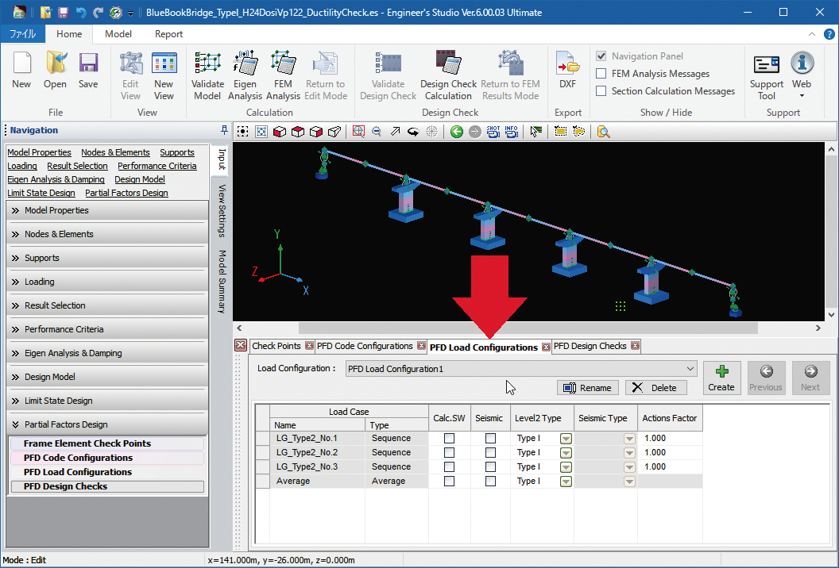Select PFD Code Configurations in navigation list
The width and height of the screenshot is (839, 568).
[78, 458]
